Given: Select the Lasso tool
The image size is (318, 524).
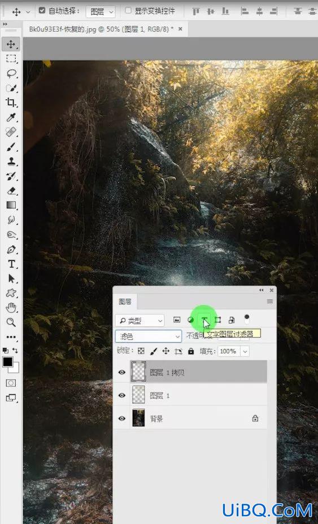Looking at the screenshot, I should (11, 73).
